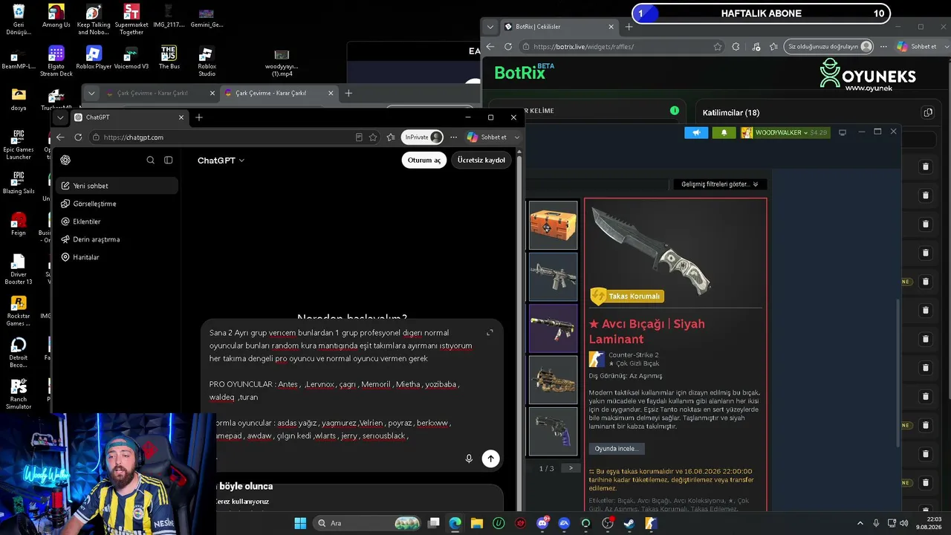The width and height of the screenshot is (951, 535).
Task: Open Derin araştırma in ChatGPT sidebar
Action: [117, 239]
